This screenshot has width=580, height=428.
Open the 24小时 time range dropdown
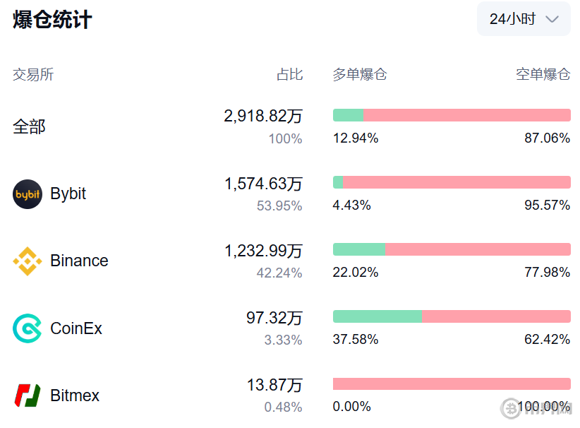[x=523, y=19]
